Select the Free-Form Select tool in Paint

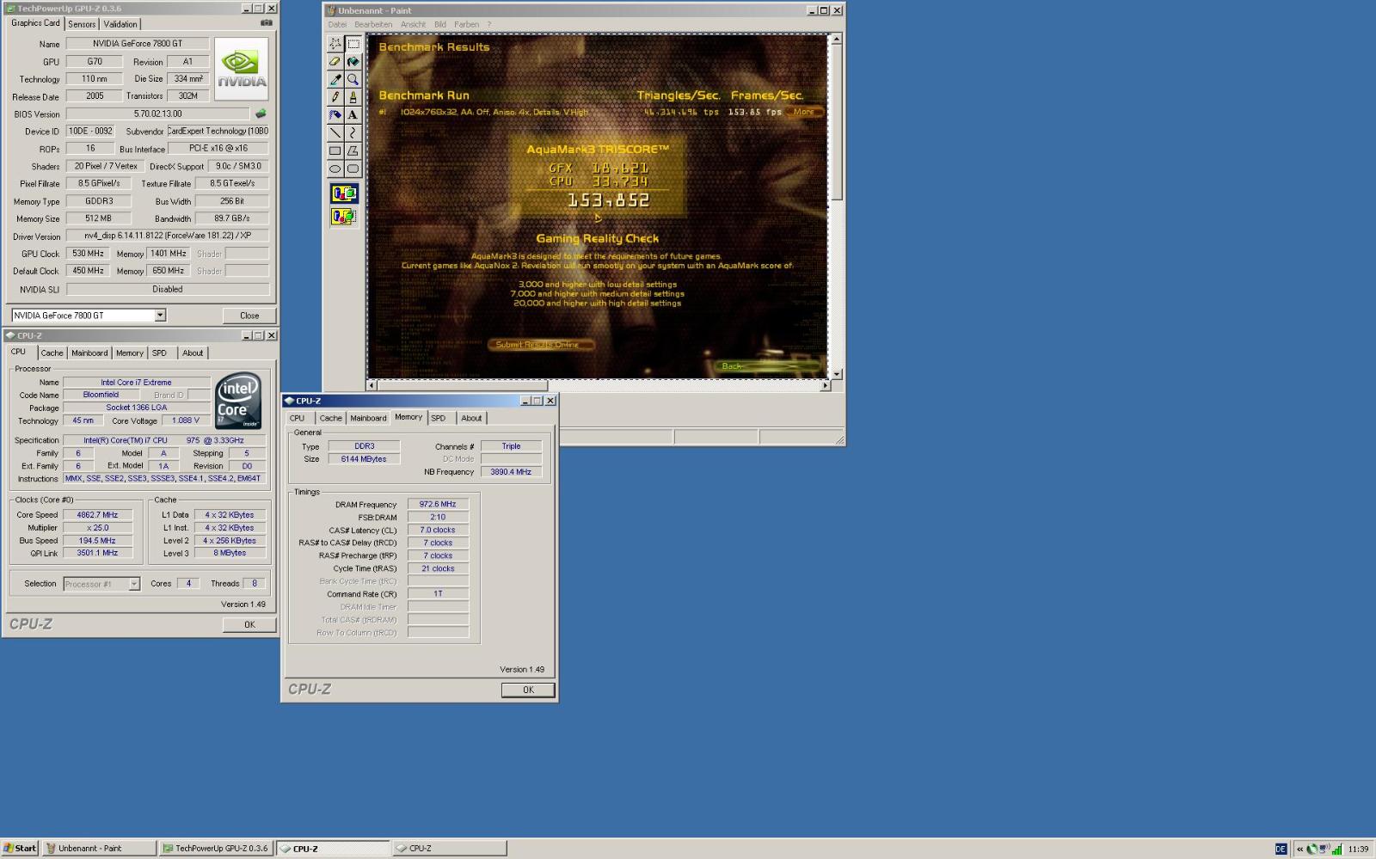(335, 44)
